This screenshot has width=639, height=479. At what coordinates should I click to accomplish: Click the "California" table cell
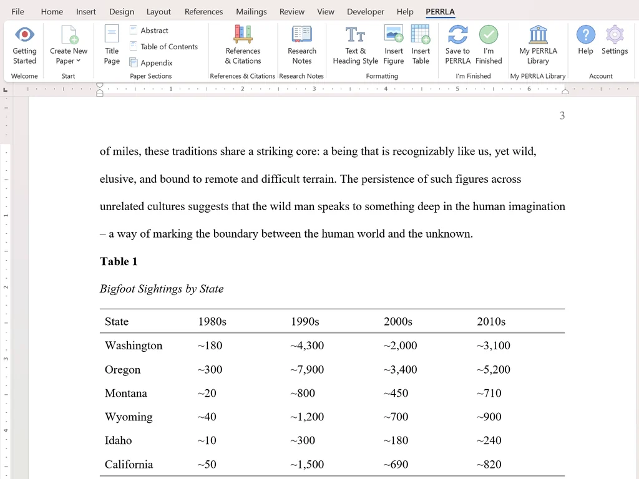click(129, 464)
